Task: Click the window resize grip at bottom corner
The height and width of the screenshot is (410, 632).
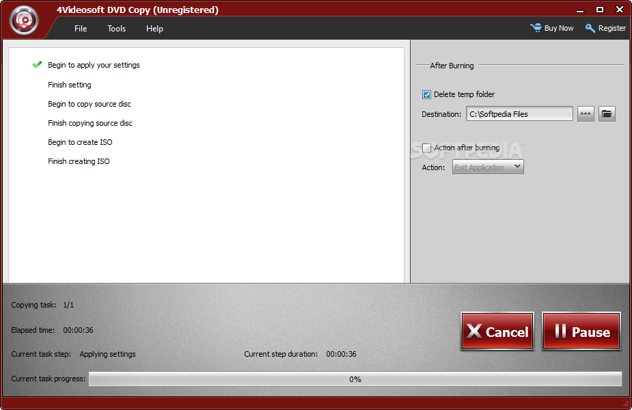Action: 626,405
